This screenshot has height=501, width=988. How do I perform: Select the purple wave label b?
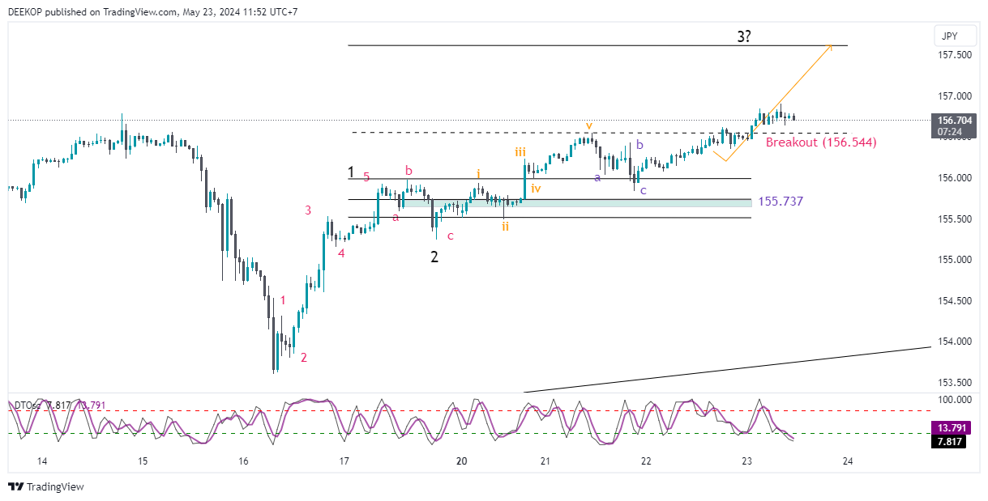(x=639, y=144)
